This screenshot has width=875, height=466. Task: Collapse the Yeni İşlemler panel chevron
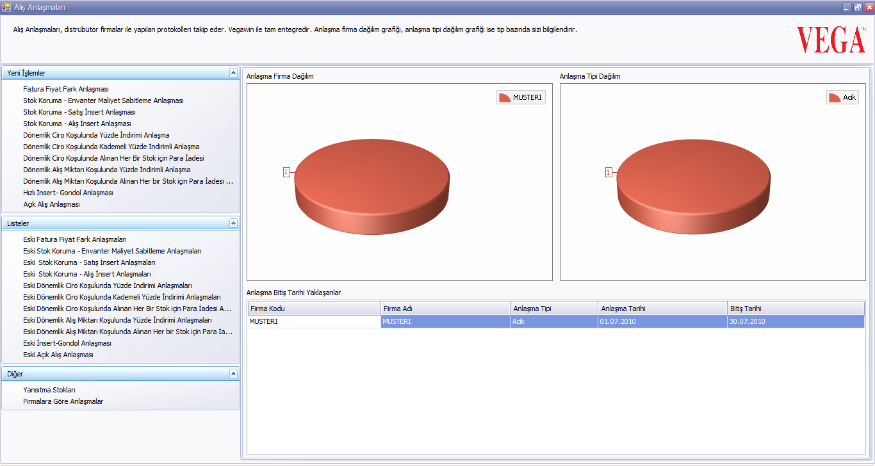coord(233,73)
